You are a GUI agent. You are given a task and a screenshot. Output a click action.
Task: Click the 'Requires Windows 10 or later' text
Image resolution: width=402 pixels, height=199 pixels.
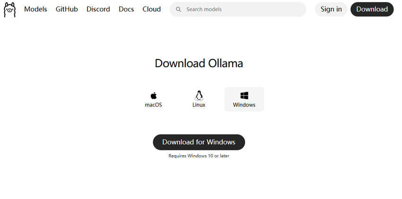tap(199, 156)
